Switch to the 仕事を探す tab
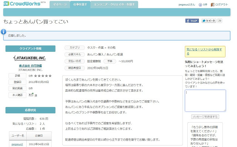Image resolution: width=237 pixels, height=147 pixels. pos(80,4)
